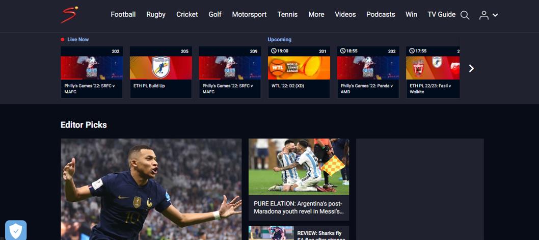539x240 pixels.
Task: Click the SuperSport logo
Action: [69, 15]
